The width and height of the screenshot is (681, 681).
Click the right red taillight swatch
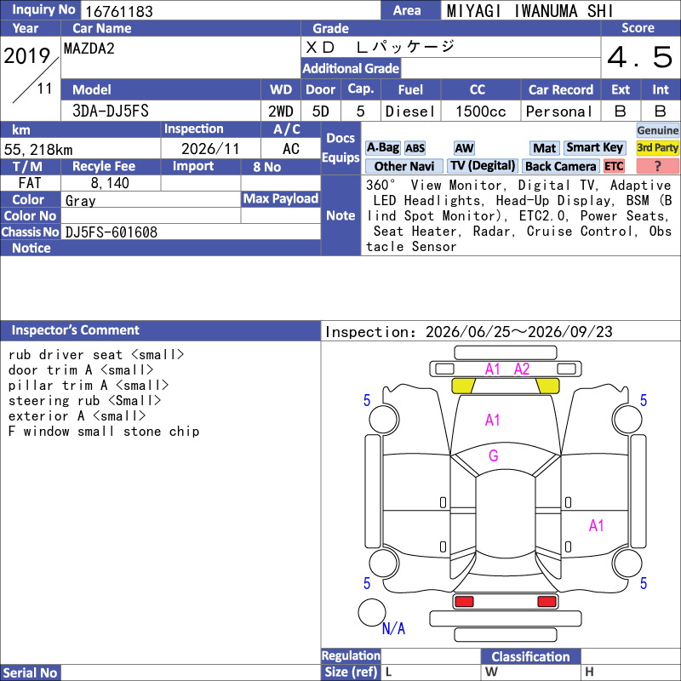point(547,602)
